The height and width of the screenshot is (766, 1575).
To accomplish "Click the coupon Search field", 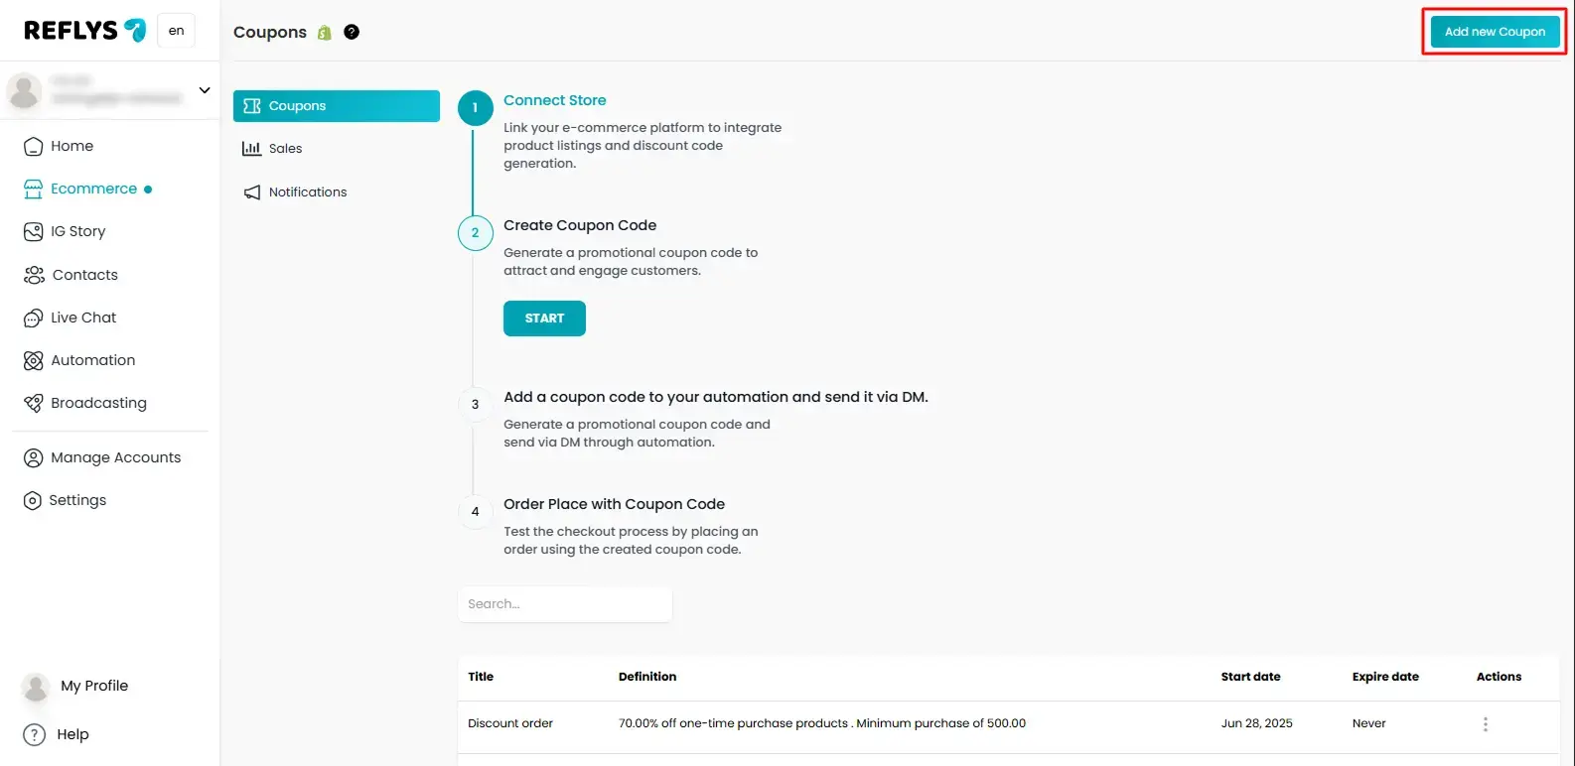I will click(x=564, y=604).
